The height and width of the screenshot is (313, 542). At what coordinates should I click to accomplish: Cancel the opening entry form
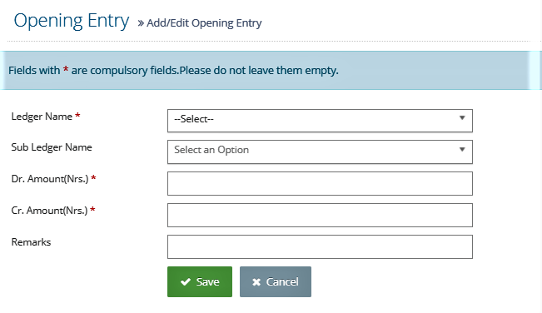point(276,281)
